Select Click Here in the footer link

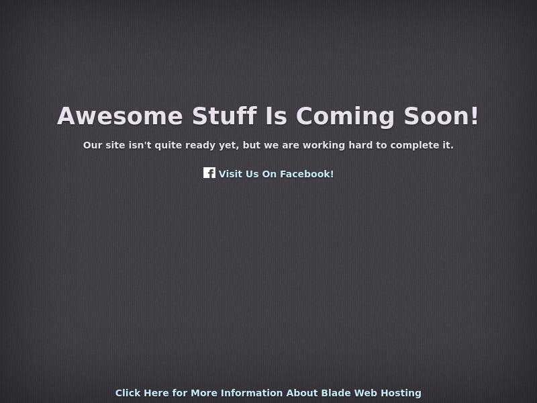[x=142, y=393]
